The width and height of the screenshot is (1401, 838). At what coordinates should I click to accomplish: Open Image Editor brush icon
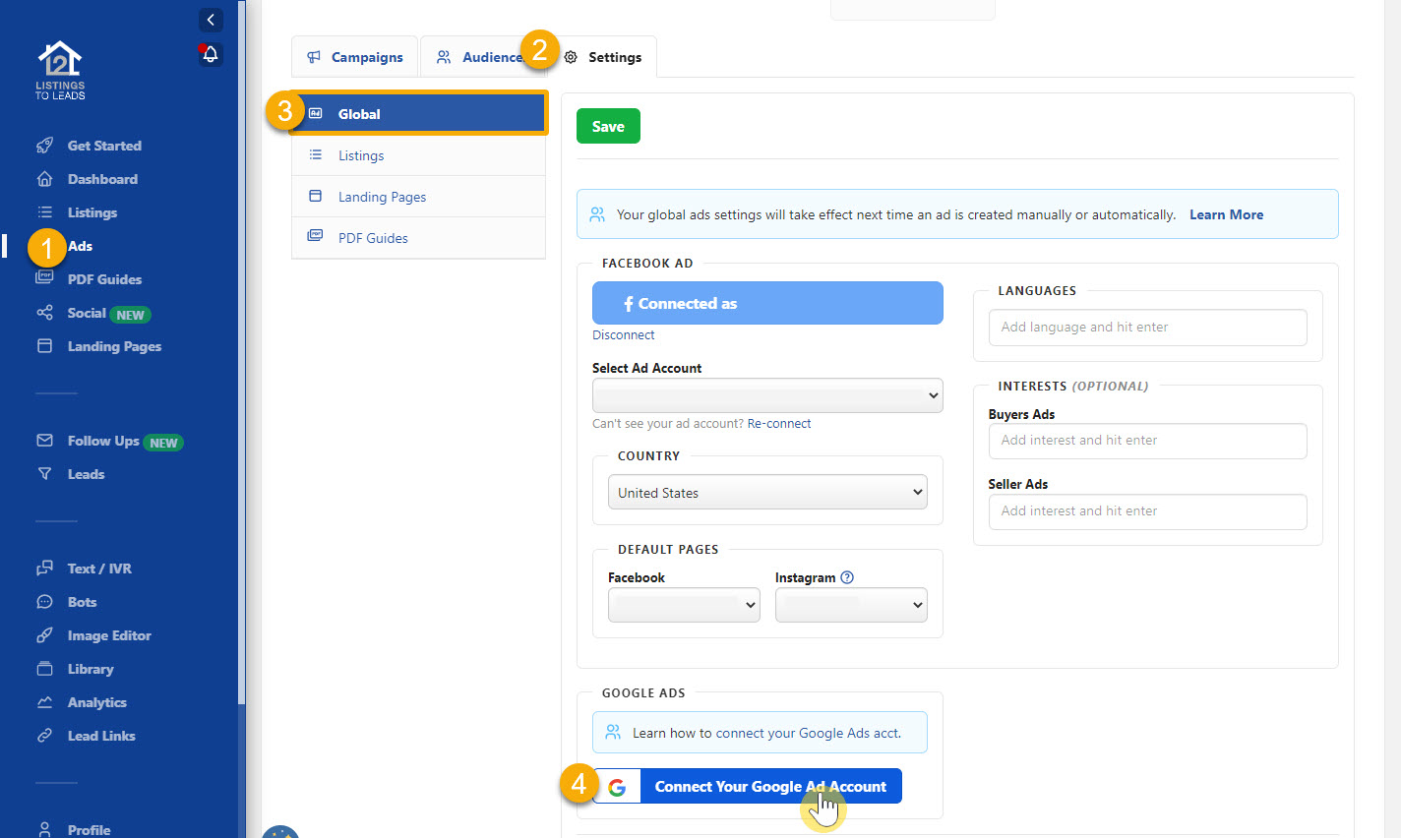[44, 635]
